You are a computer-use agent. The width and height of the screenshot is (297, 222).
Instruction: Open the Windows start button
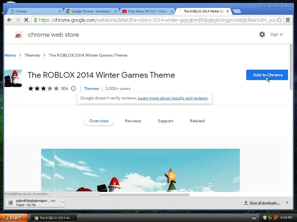tap(14, 218)
